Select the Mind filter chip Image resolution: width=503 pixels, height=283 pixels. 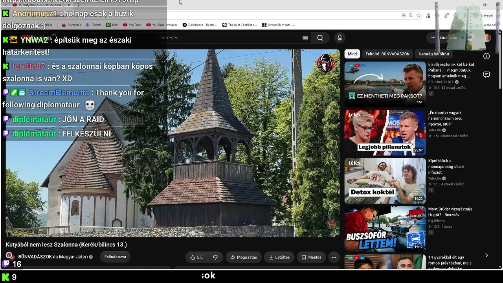point(352,54)
